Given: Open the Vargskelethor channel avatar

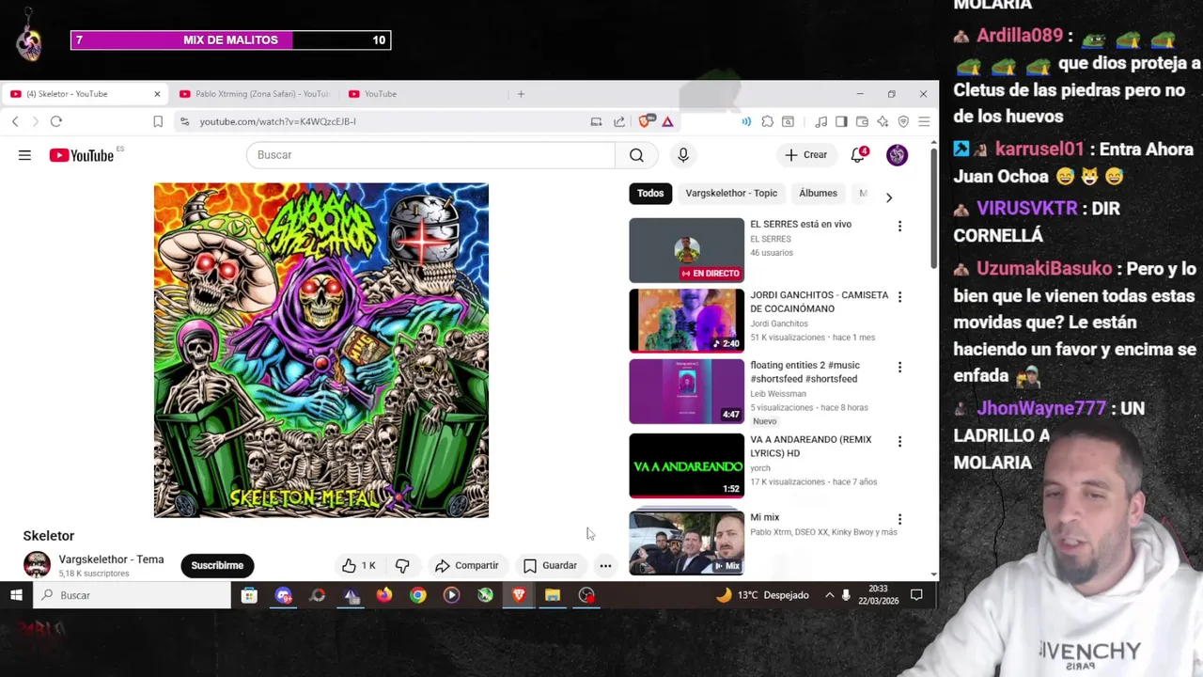Looking at the screenshot, I should point(37,565).
